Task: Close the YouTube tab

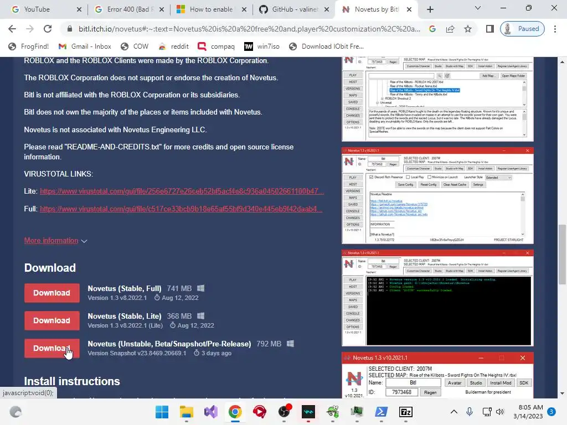Action: (x=79, y=9)
